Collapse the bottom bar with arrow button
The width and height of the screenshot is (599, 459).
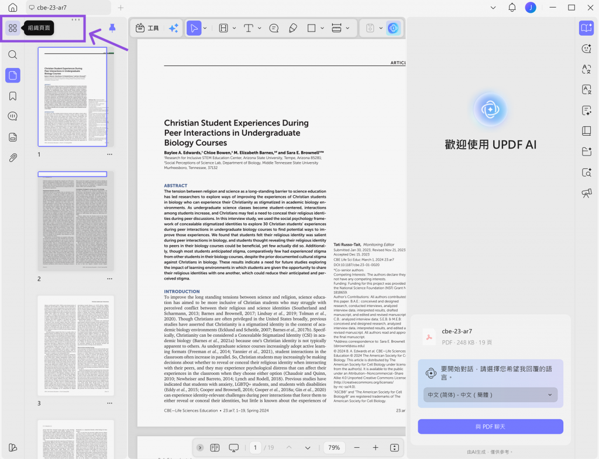pos(200,447)
